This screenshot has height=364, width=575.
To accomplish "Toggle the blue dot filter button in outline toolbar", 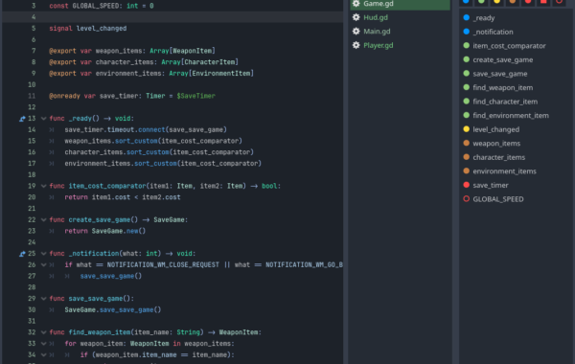I will 466,2.
